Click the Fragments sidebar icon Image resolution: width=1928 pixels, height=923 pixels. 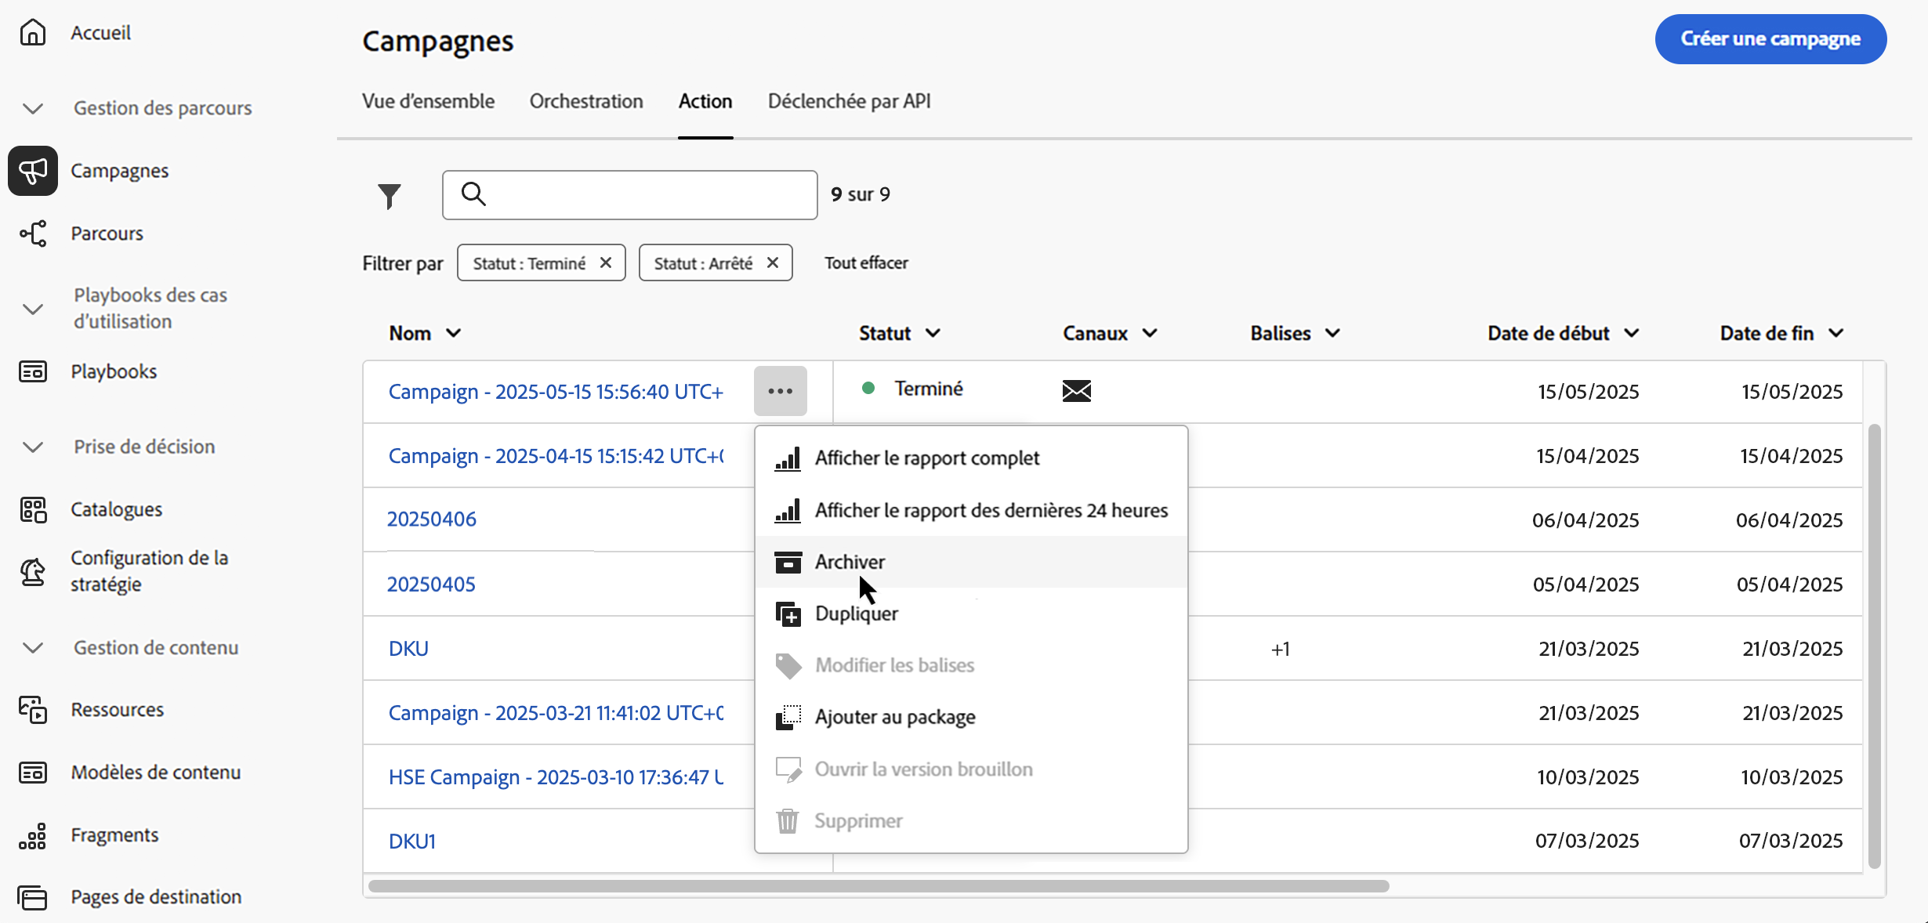pos(33,836)
